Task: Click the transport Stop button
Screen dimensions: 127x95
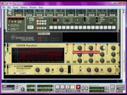Action: coord(67,87)
